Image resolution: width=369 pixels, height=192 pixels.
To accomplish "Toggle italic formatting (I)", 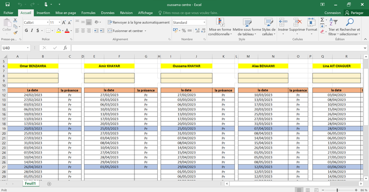I will click(32, 31).
